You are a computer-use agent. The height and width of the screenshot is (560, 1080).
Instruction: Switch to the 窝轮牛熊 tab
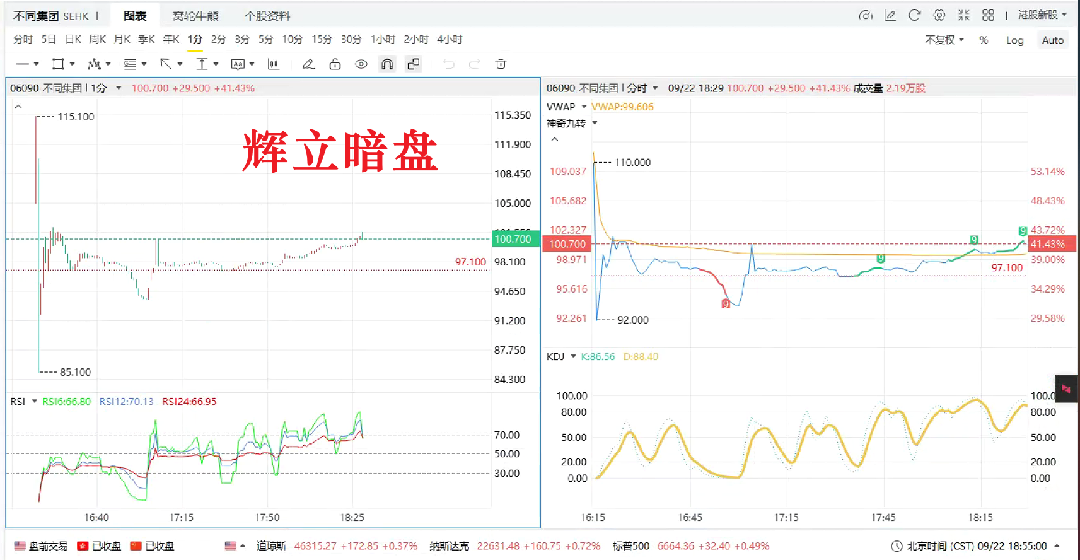tap(195, 16)
